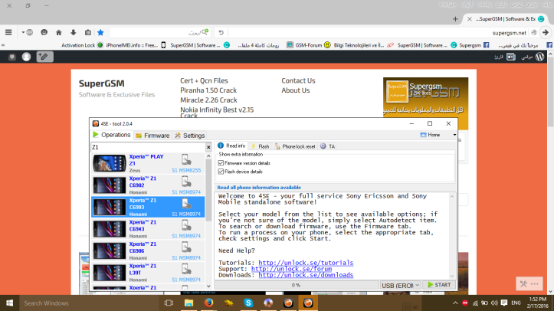The image size is (554, 311).
Task: Click the volume icon in system tray
Action: click(x=494, y=303)
